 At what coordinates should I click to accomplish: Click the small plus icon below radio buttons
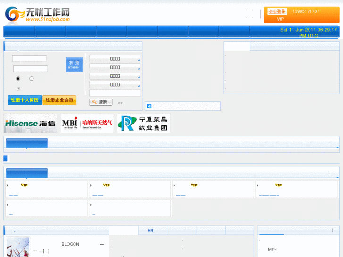click(x=18, y=88)
